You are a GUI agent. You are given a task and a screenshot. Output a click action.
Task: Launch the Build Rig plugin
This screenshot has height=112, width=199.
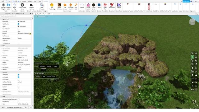pos(15,6)
